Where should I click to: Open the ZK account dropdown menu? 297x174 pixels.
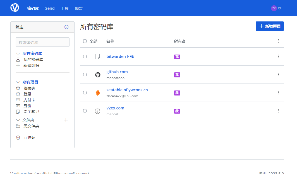pos(276,8)
